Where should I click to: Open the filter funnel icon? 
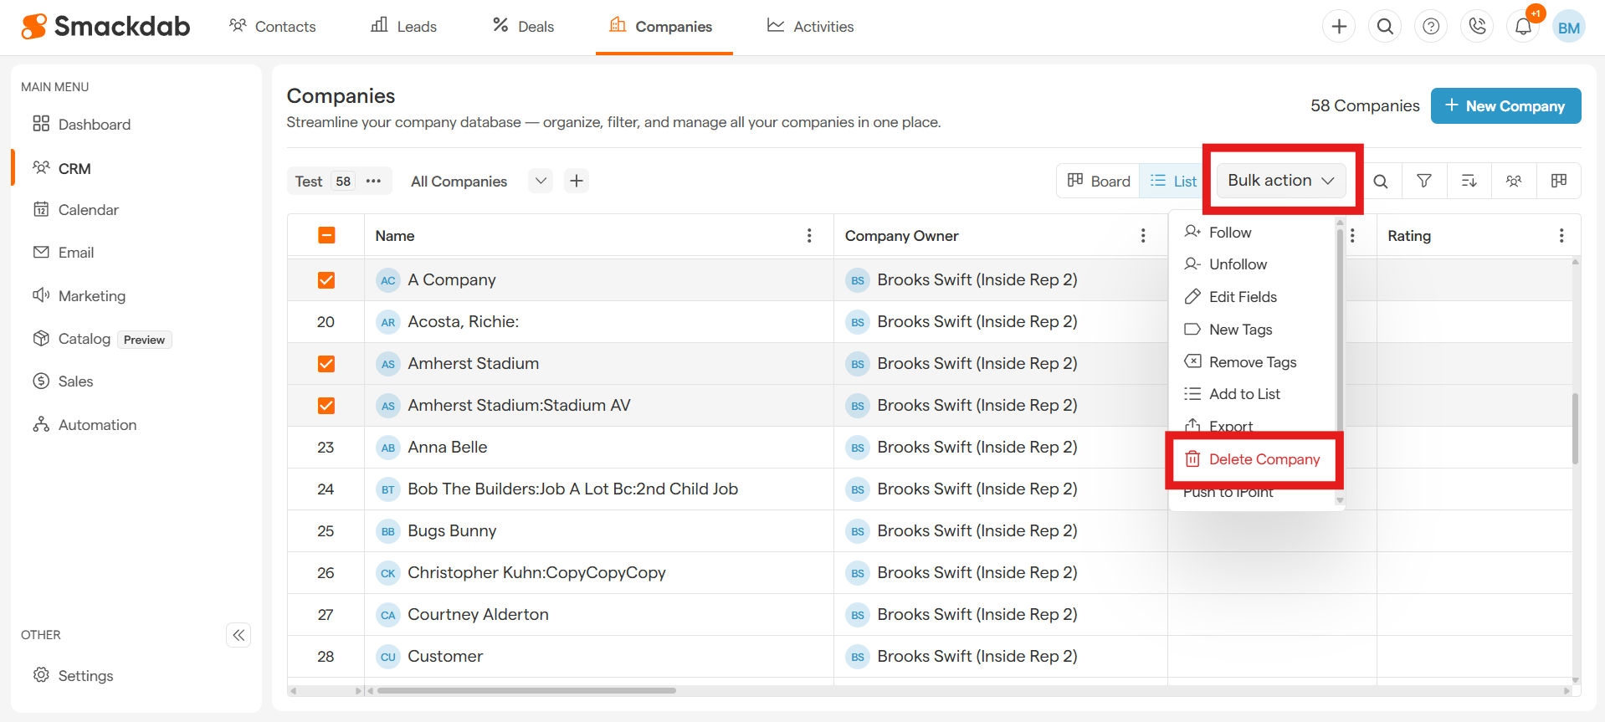(x=1423, y=181)
